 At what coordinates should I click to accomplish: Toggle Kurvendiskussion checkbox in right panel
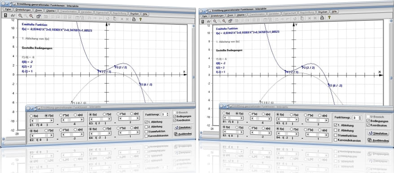(335, 140)
